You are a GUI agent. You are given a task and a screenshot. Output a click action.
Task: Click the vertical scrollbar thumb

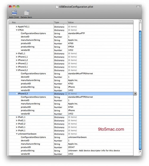[140, 90]
